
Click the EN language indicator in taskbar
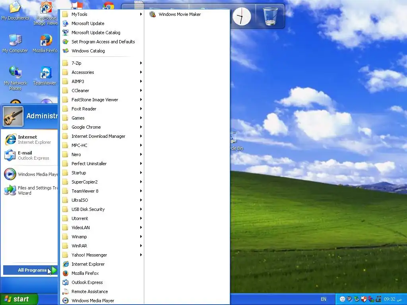coord(324,299)
